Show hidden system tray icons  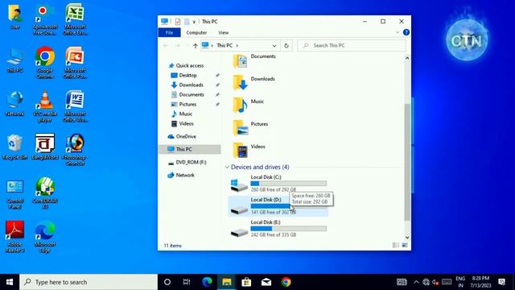click(416, 282)
